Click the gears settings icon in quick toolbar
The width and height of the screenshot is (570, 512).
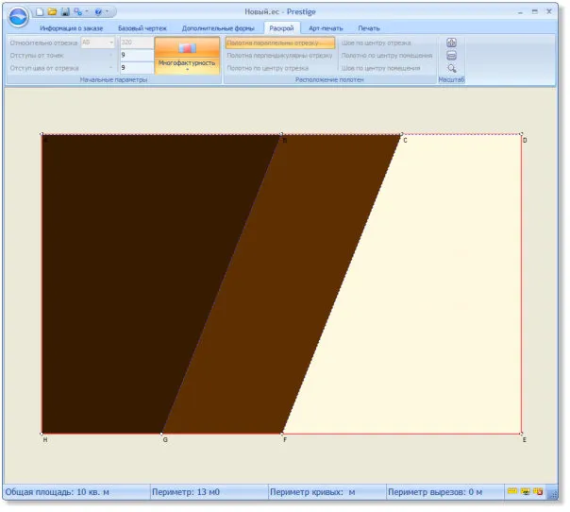(x=77, y=12)
